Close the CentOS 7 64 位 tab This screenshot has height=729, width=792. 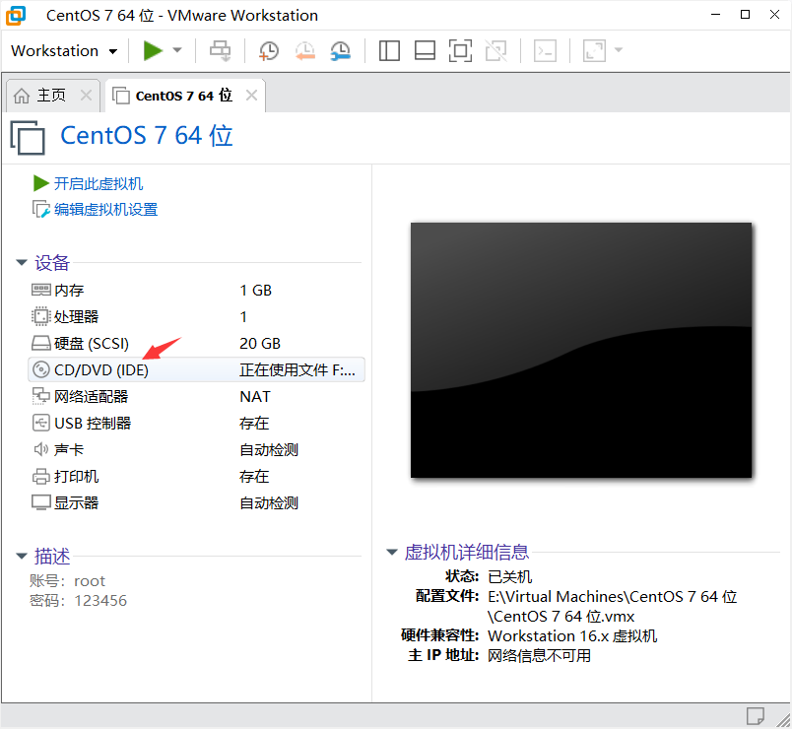[251, 95]
